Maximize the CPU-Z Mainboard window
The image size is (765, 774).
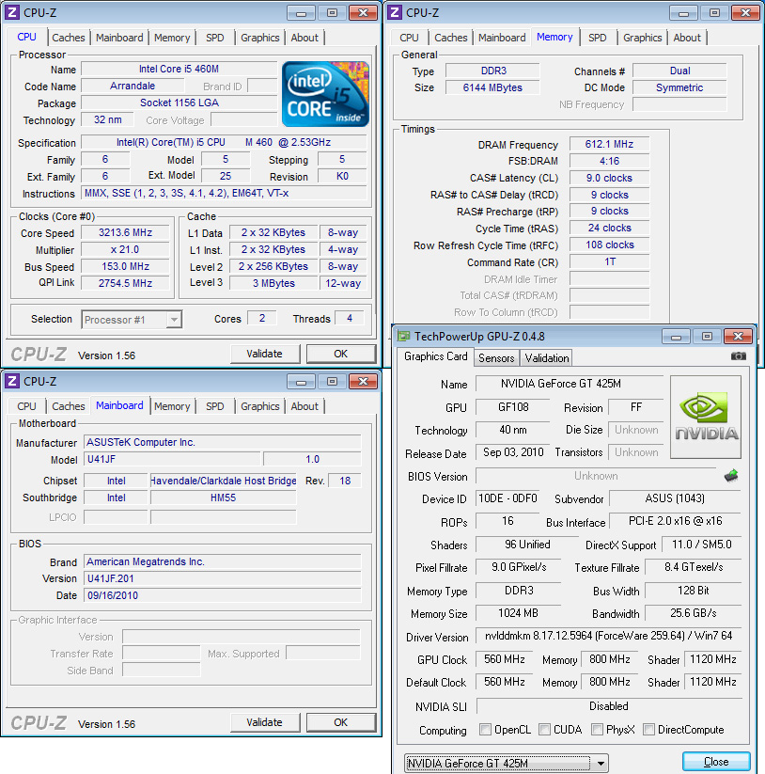[x=332, y=382]
